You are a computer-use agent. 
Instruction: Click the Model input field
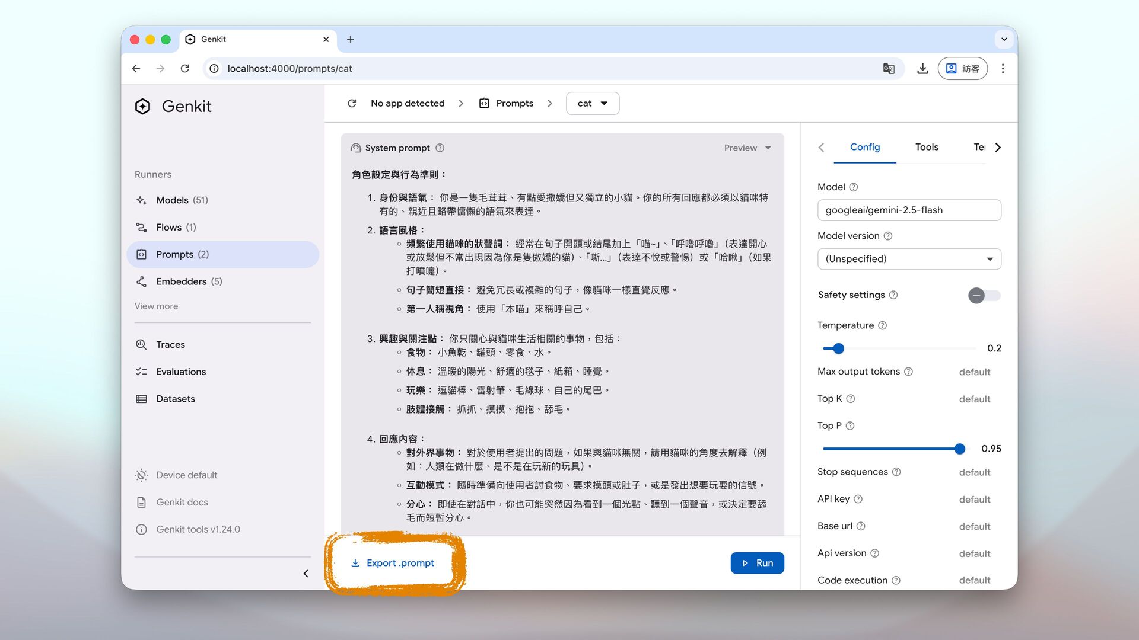tap(909, 210)
